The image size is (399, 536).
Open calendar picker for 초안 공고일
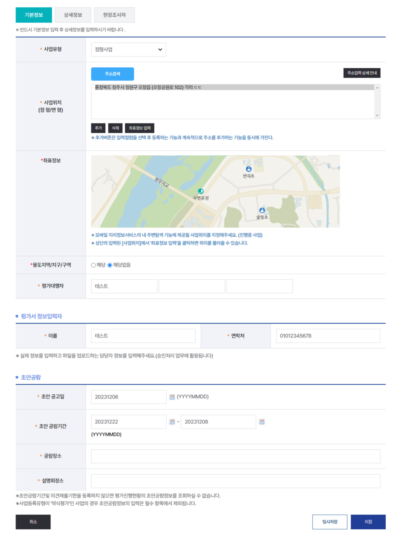[172, 397]
